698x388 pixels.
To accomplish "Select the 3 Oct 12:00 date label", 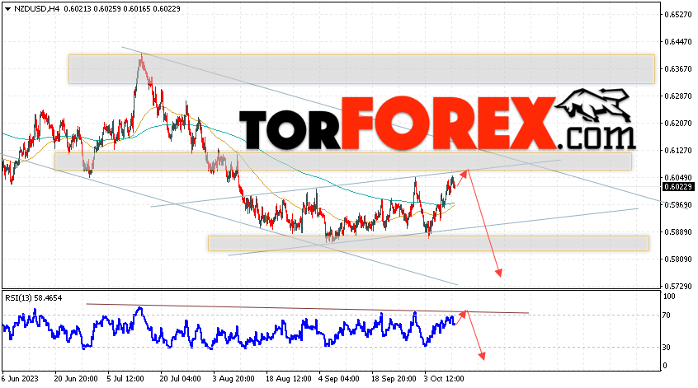I will (444, 379).
